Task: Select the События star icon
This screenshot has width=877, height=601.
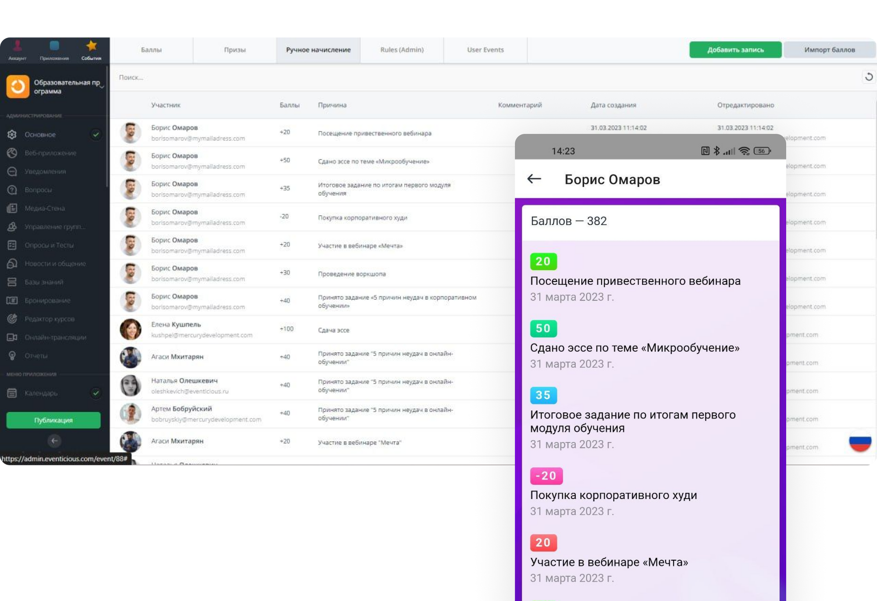Action: point(91,46)
